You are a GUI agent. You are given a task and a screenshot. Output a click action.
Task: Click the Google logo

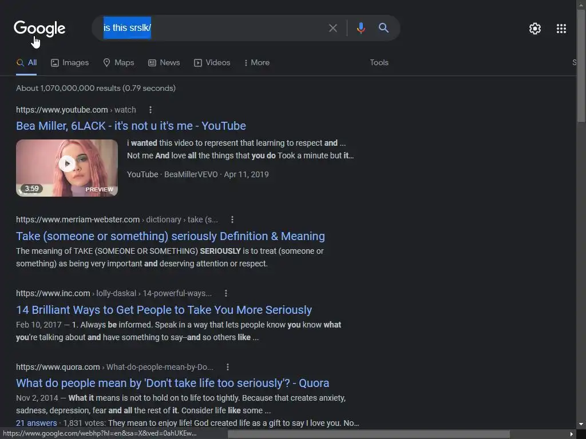(39, 29)
